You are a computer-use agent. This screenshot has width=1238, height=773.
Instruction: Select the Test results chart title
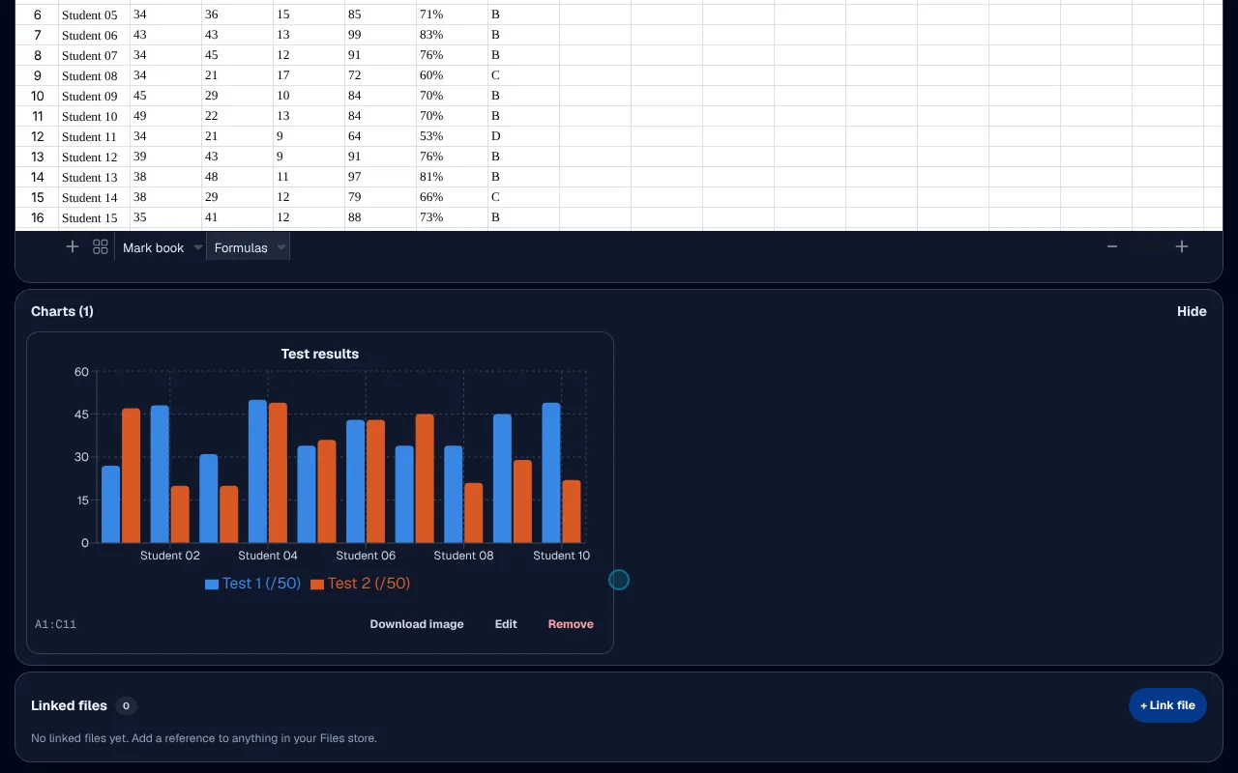[320, 354]
